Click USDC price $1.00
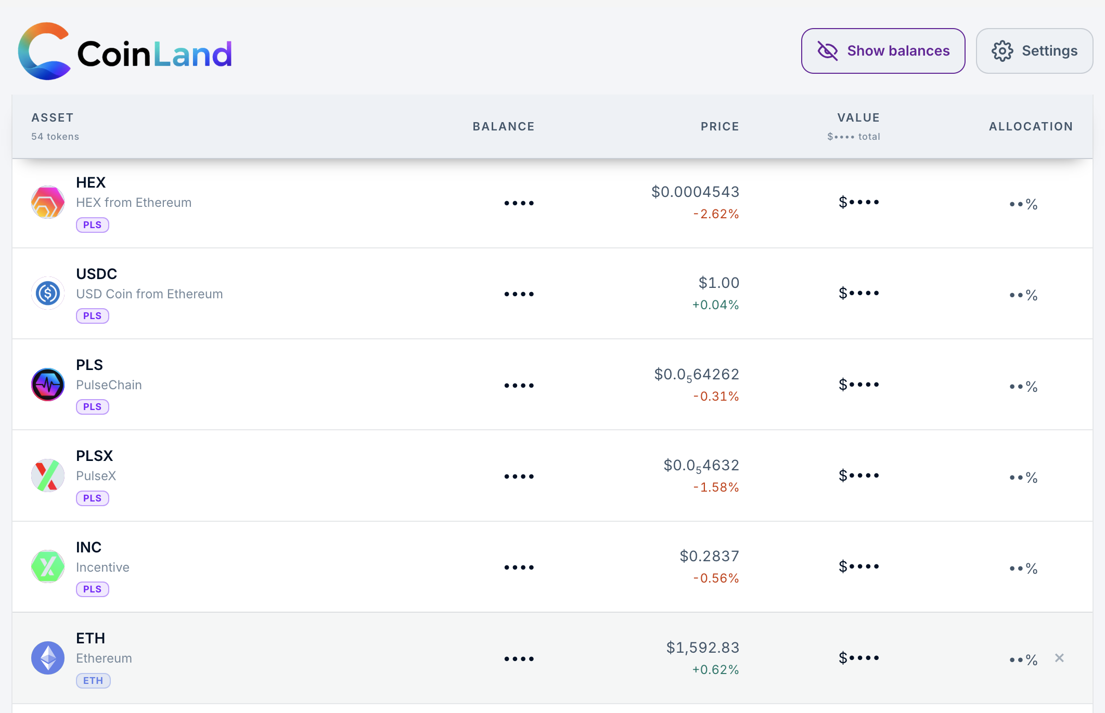Viewport: 1105px width, 713px height. [718, 283]
